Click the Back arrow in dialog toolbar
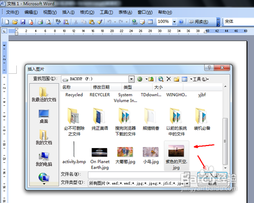 (x=140, y=79)
